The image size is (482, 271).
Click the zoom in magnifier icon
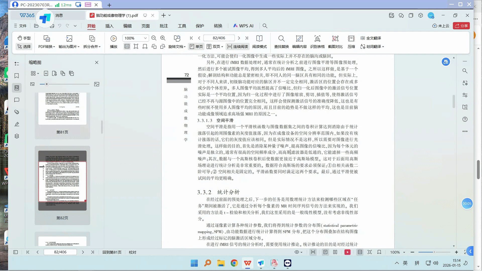[x=163, y=38]
